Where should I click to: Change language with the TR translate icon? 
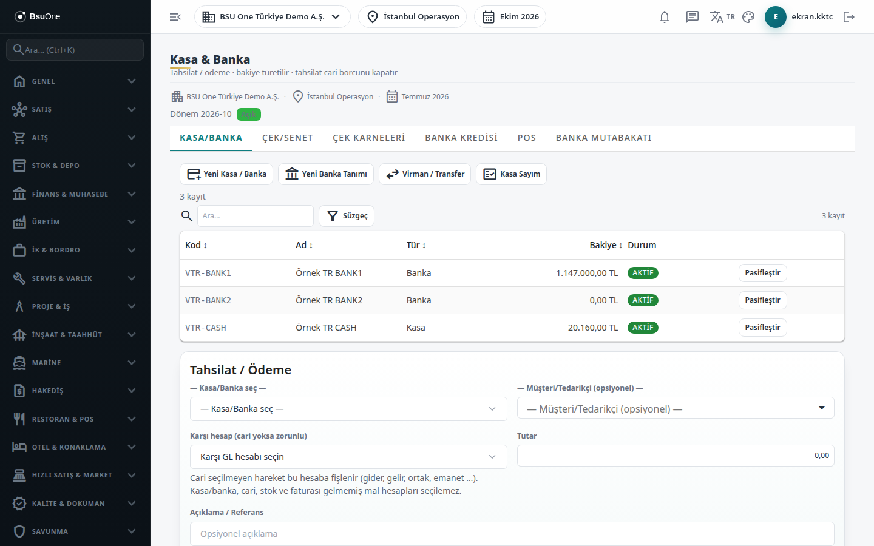click(x=722, y=17)
